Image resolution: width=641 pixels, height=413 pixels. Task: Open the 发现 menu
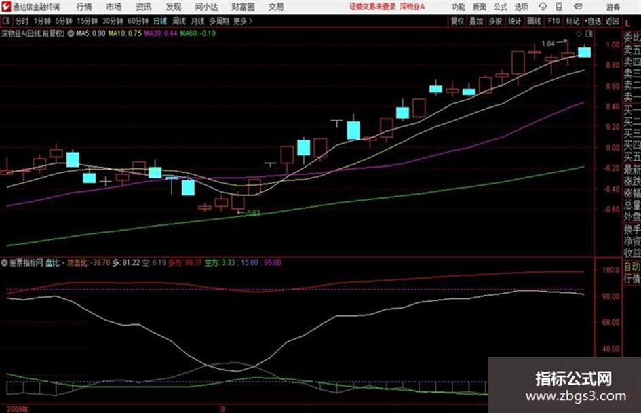173,7
